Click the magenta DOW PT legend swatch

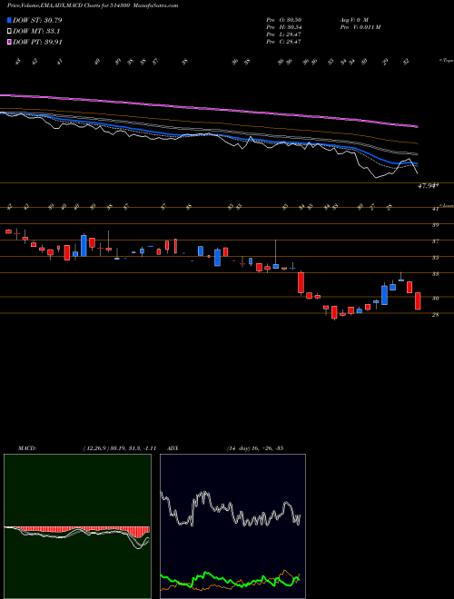9,43
